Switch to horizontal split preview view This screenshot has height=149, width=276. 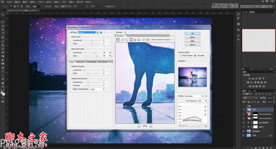[x=135, y=40]
